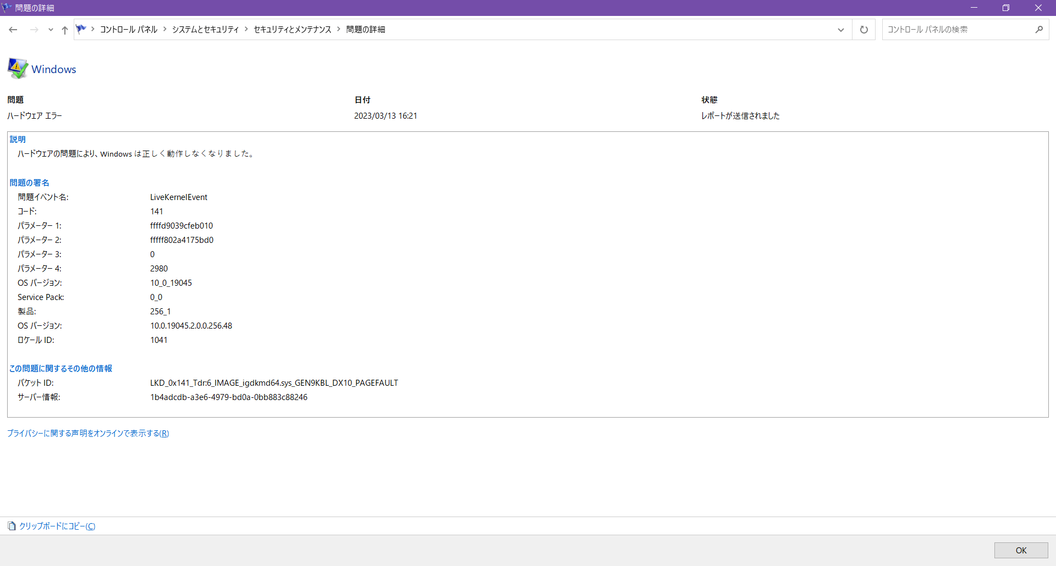Click the window title bar app icon
The width and height of the screenshot is (1056, 566).
7,8
